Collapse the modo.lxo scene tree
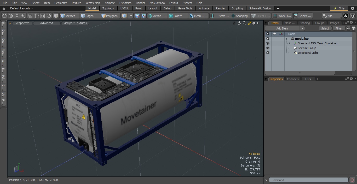This screenshot has width=357, height=184. click(287, 39)
